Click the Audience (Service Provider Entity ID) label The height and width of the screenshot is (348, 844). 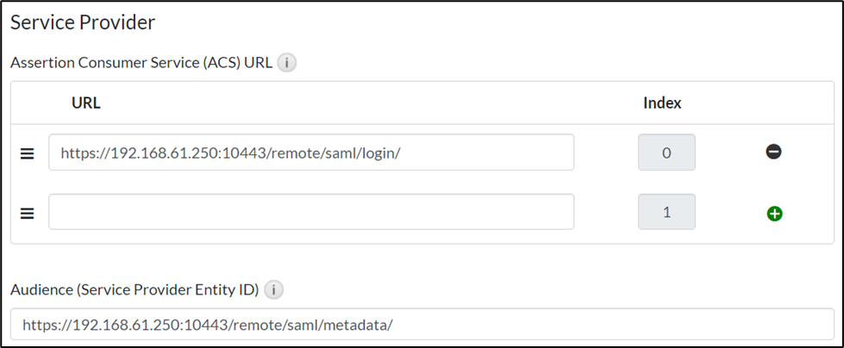coord(134,290)
